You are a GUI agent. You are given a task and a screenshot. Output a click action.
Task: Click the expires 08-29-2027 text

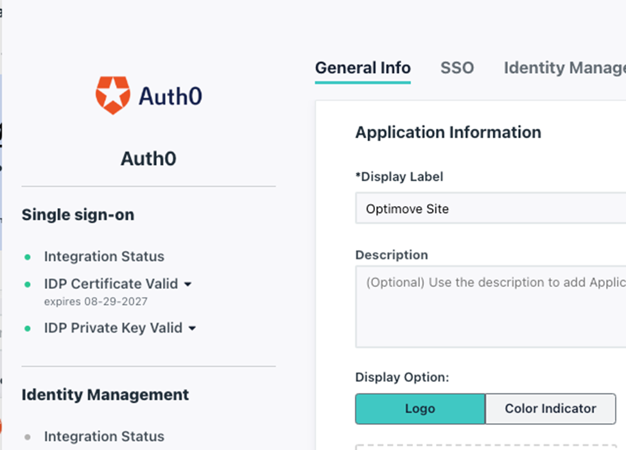coord(96,302)
